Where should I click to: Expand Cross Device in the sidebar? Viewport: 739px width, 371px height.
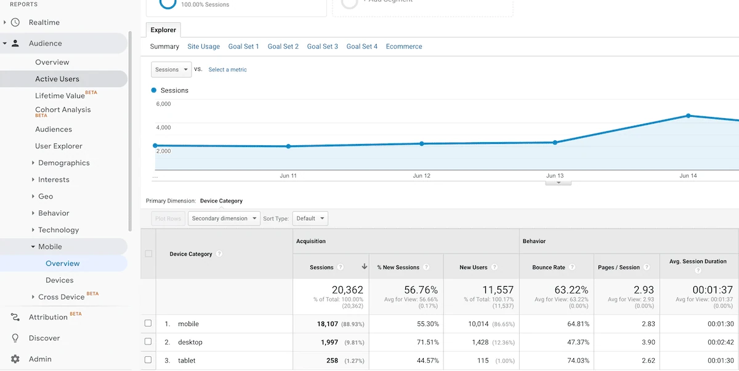tap(33, 297)
